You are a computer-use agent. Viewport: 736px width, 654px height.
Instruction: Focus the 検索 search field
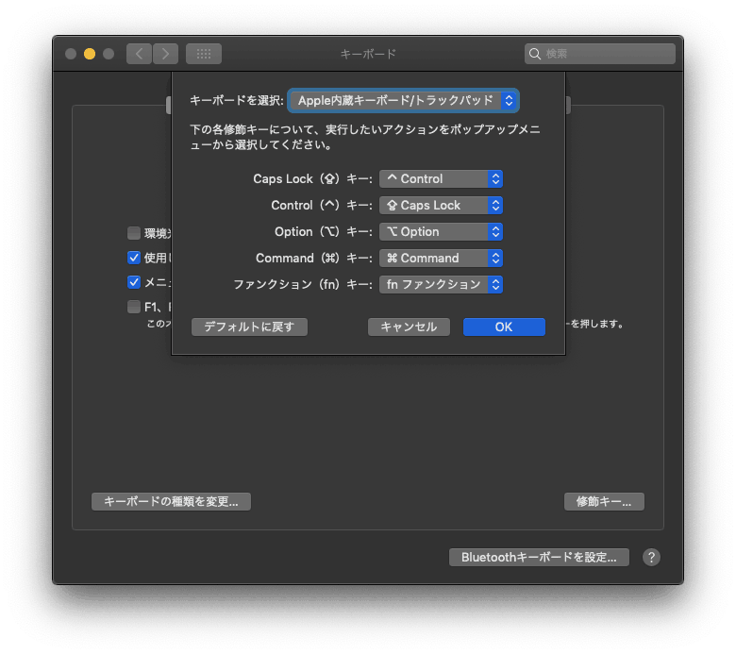tap(600, 54)
